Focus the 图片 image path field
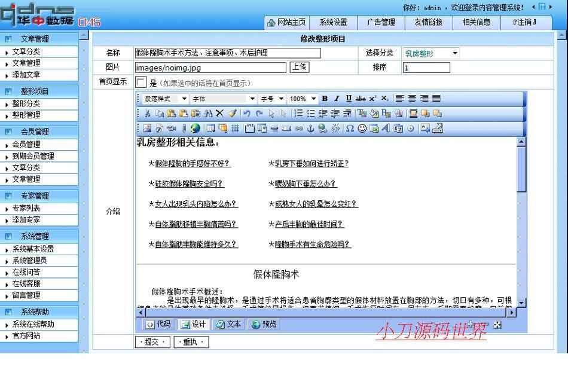The image size is (568, 379). 210,68
